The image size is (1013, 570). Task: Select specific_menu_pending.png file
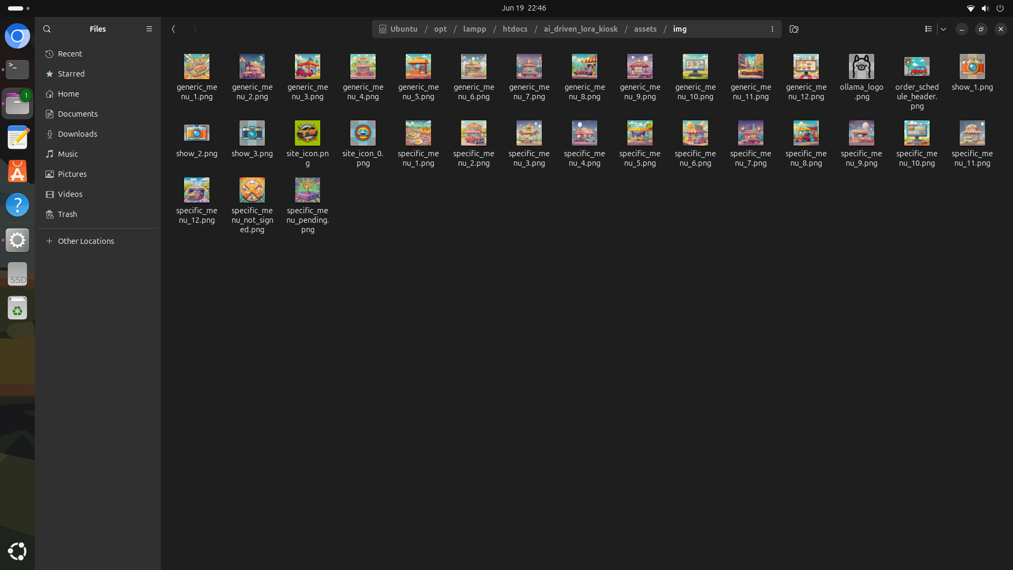(307, 191)
